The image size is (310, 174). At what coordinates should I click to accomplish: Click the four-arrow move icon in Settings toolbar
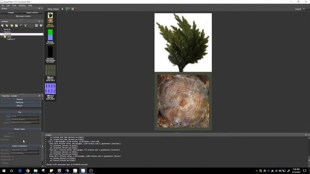pos(41,26)
